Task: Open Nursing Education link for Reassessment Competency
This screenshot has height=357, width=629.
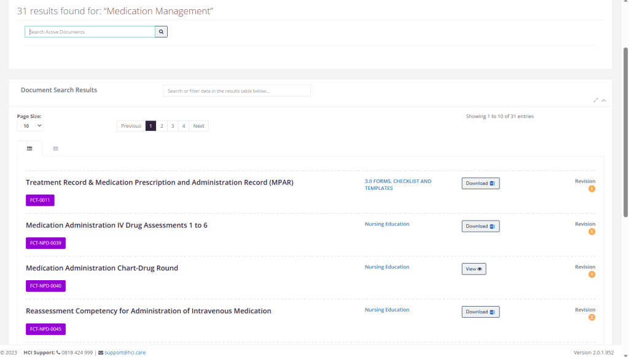Action: pyautogui.click(x=387, y=310)
